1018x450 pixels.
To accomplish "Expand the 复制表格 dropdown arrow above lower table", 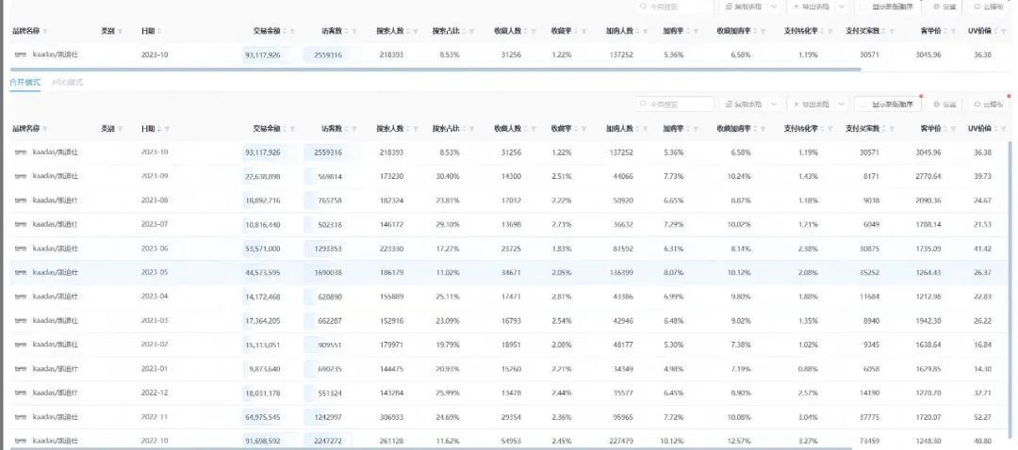I will pos(772,104).
